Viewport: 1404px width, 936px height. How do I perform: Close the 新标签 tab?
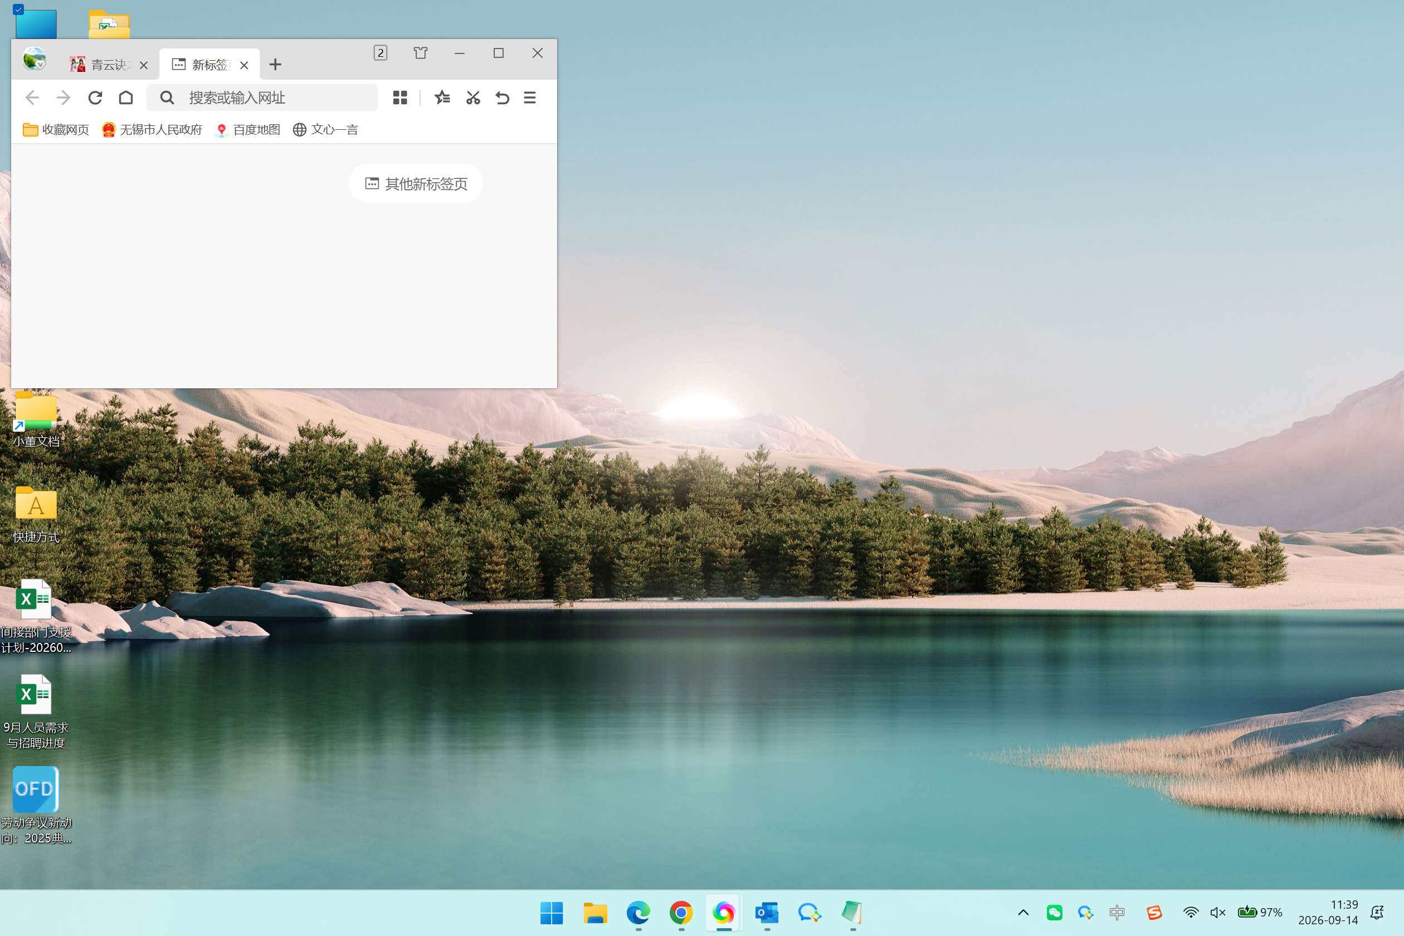point(244,65)
